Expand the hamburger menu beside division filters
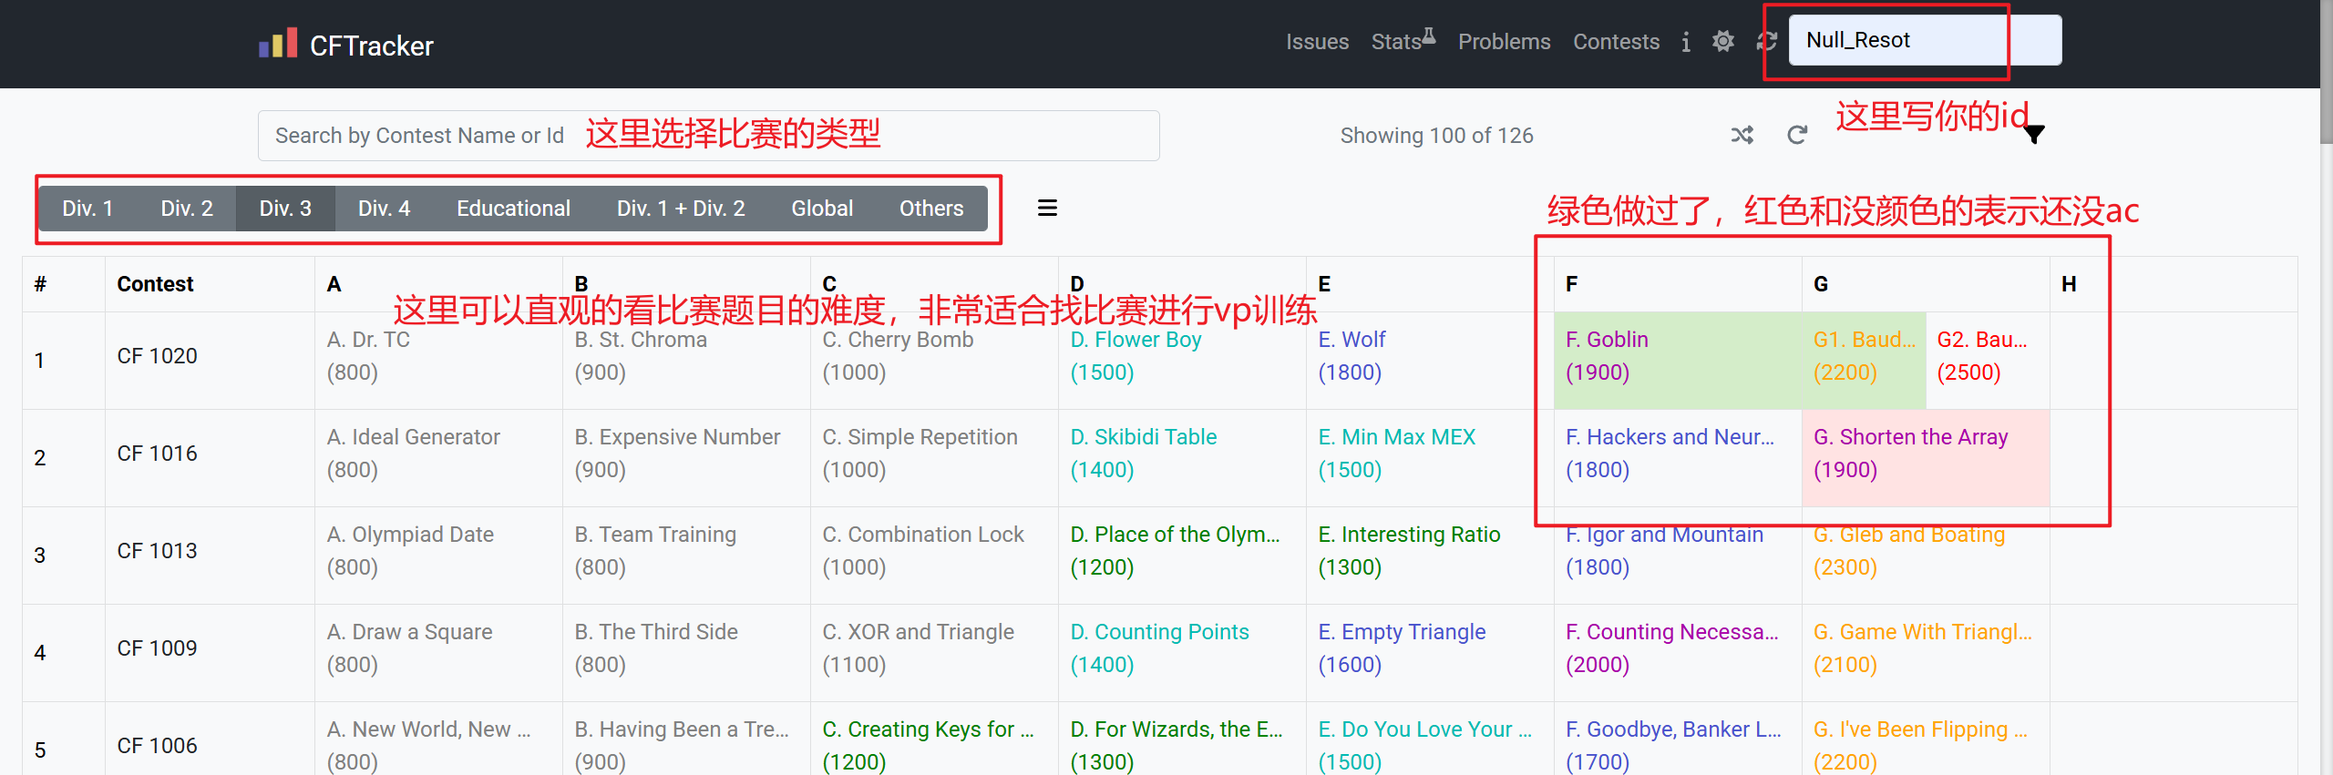Viewport: 2333px width, 775px height. coord(1047,209)
